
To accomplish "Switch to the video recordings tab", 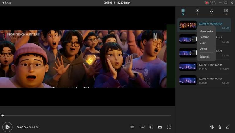I will pos(197,12).
